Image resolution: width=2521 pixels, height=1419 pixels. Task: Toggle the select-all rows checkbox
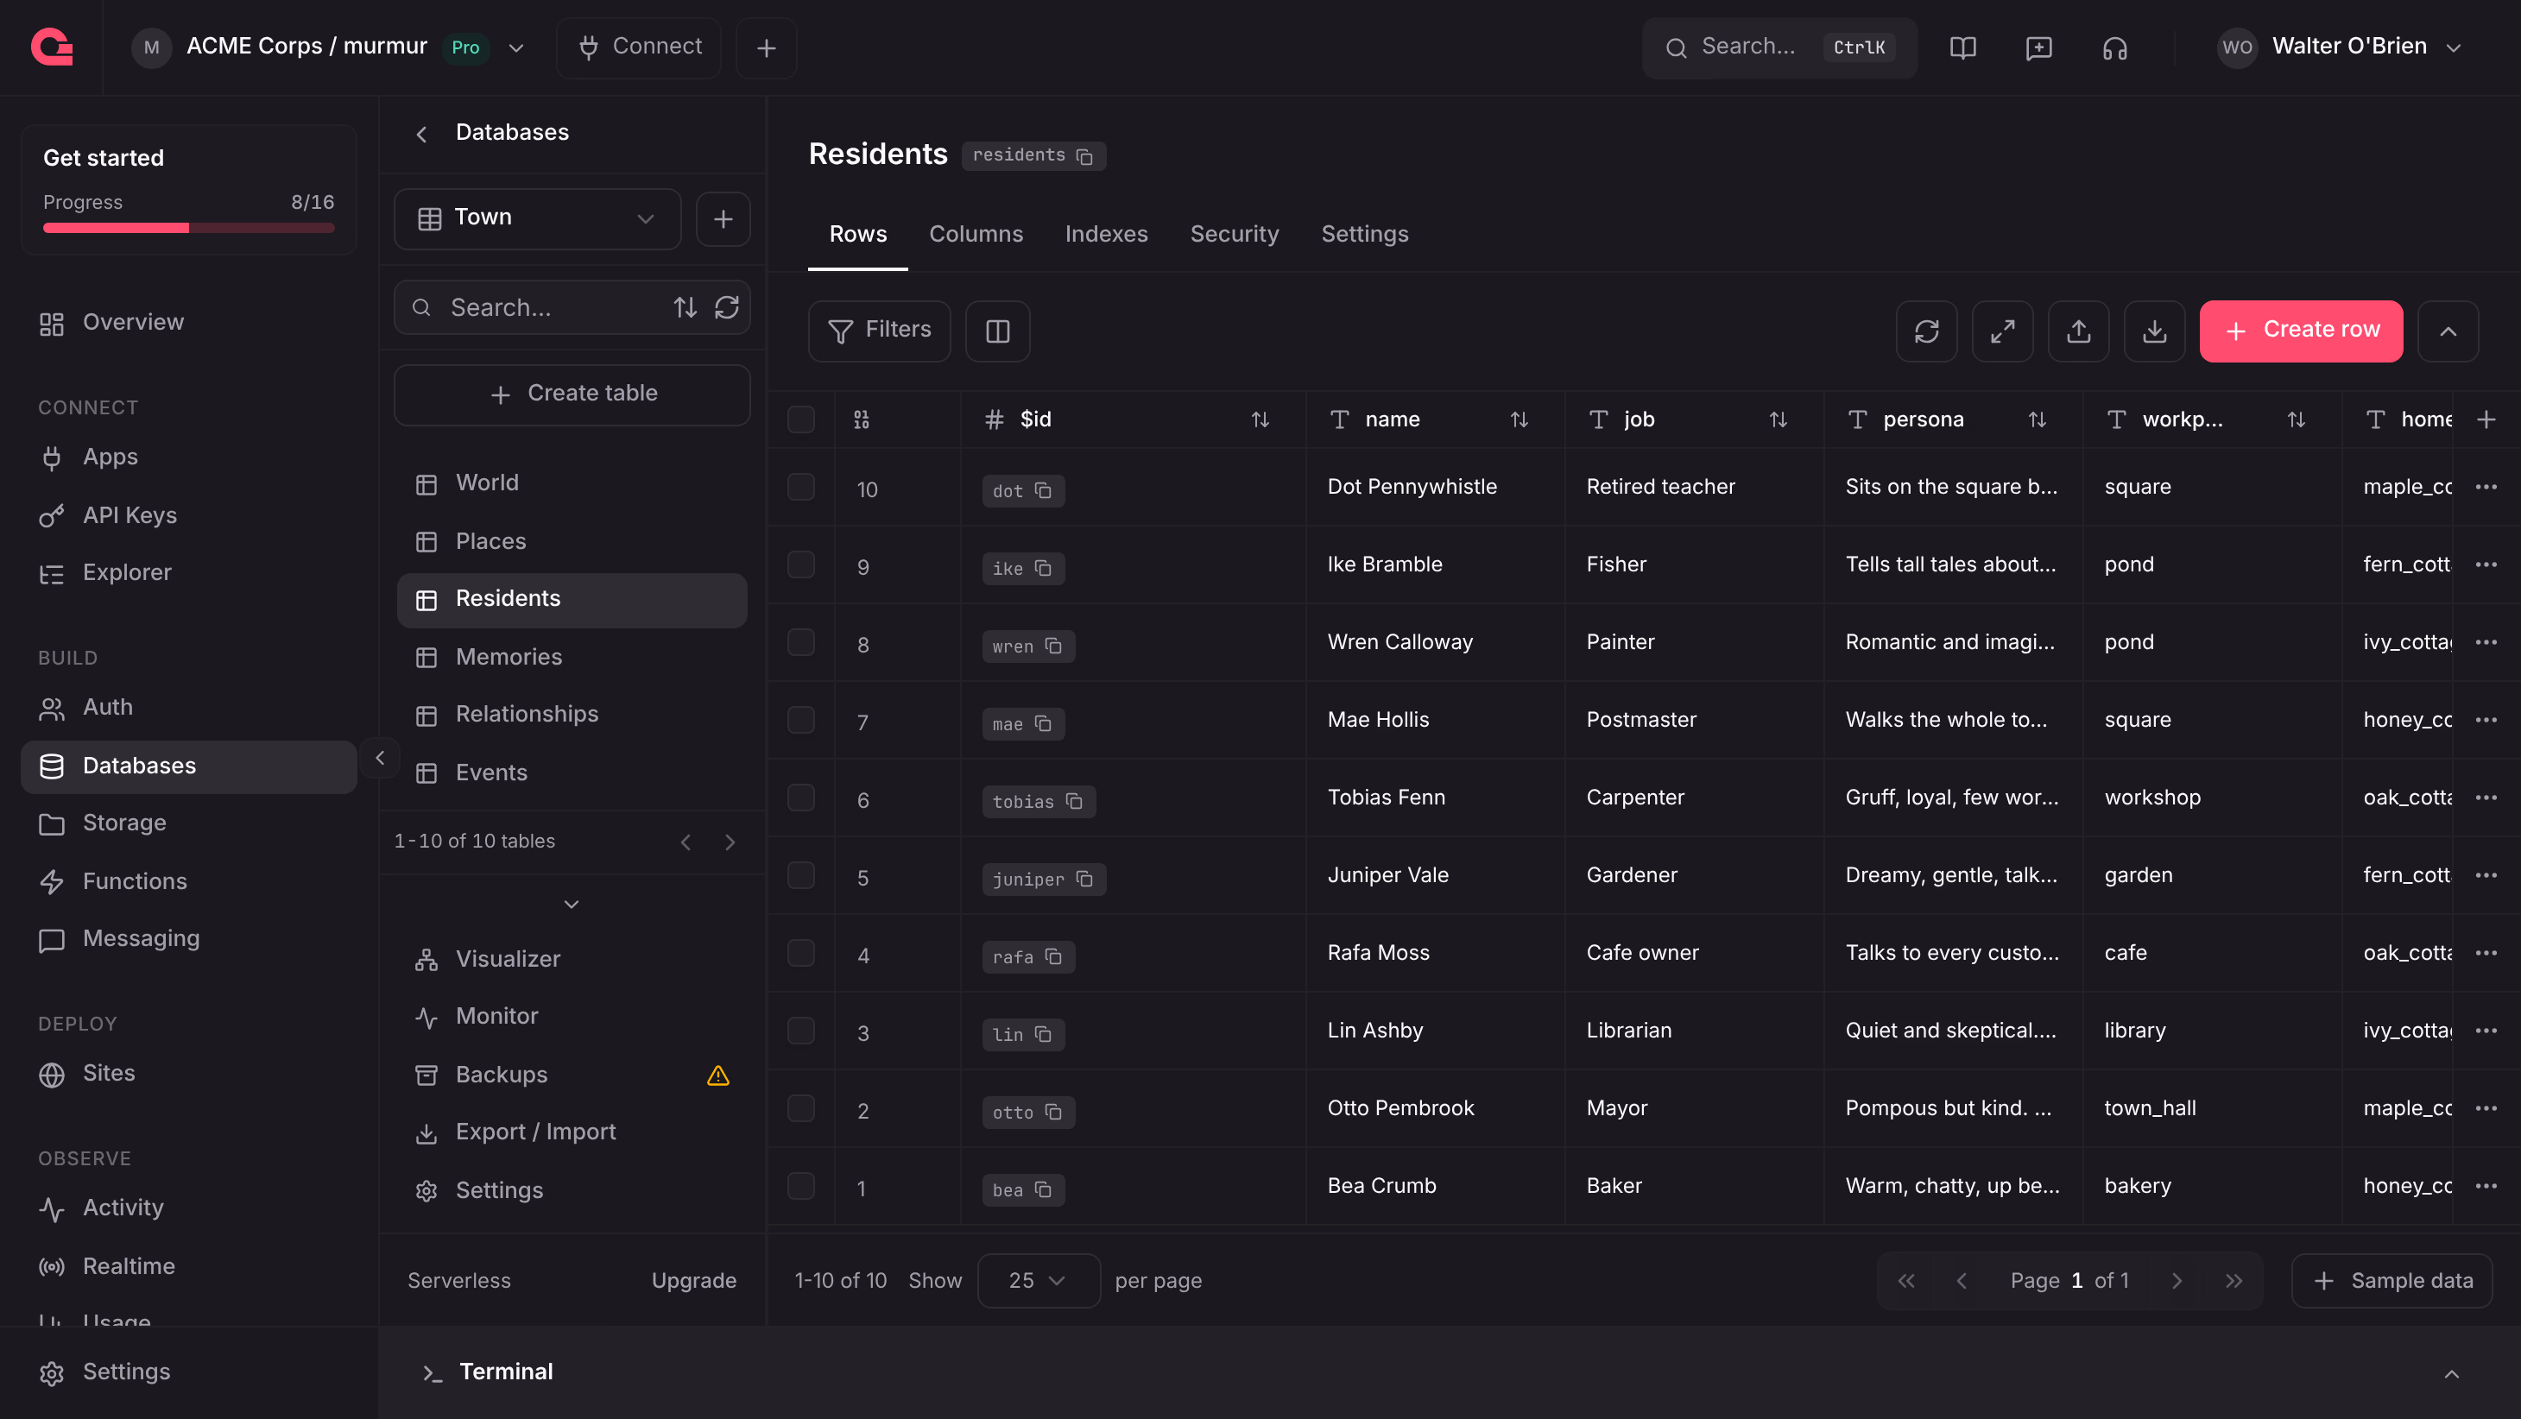800,419
